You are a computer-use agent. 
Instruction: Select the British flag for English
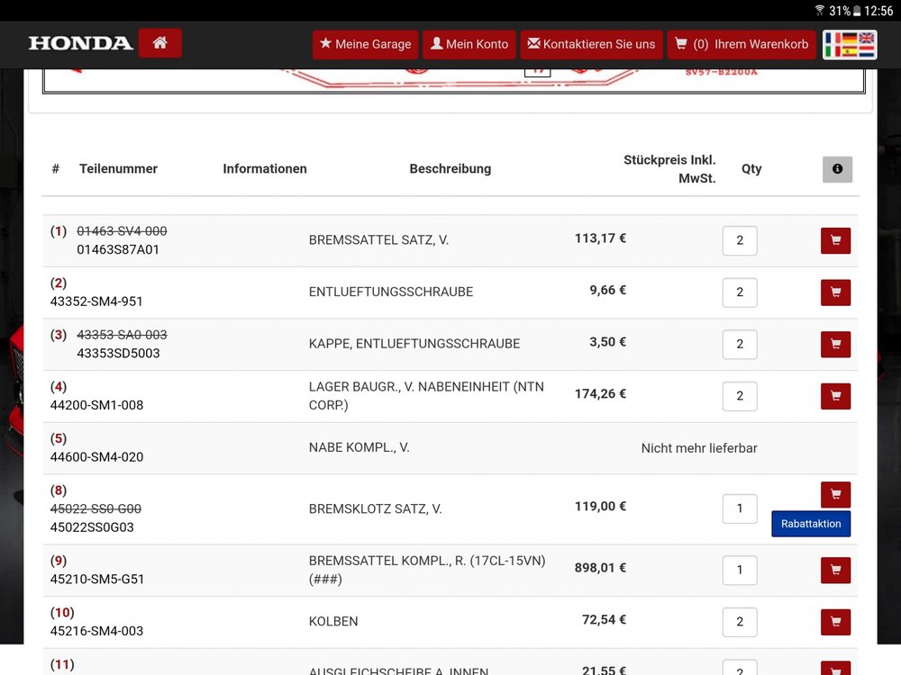coord(868,39)
